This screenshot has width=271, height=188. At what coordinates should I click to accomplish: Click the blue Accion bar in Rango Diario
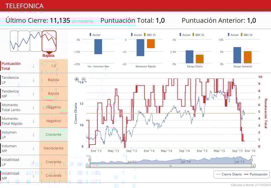(x=190, y=57)
